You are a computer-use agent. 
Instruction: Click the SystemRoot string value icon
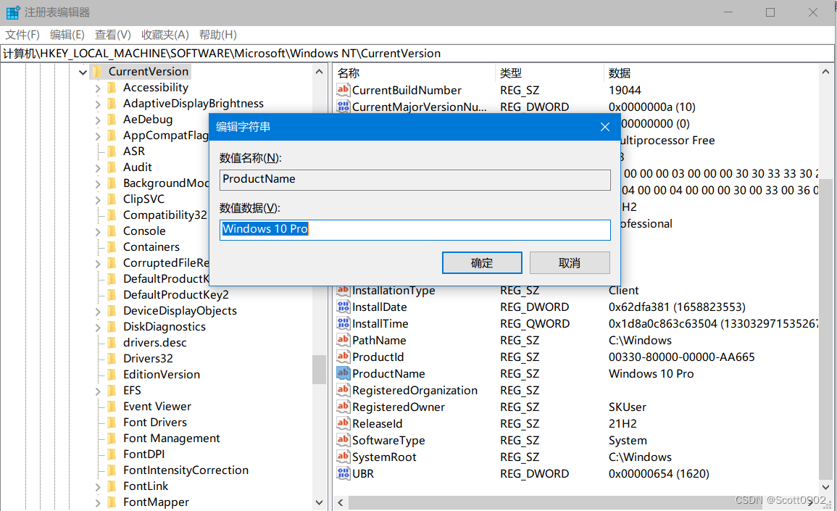point(343,457)
